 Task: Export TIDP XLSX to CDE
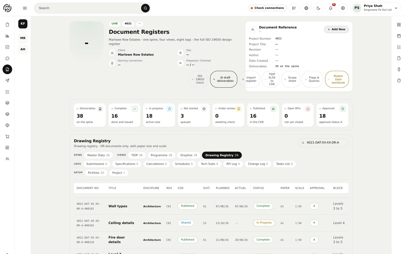pyautogui.click(x=270, y=79)
